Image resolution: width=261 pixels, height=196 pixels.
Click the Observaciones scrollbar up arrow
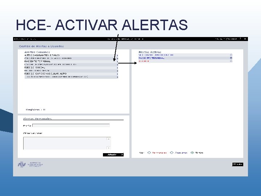click(108, 139)
